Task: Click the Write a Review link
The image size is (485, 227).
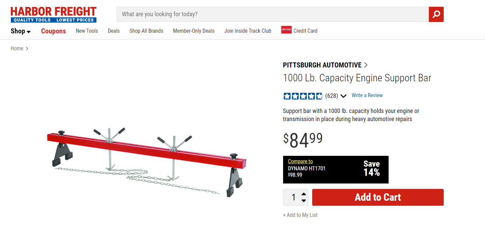Action: pos(367,95)
